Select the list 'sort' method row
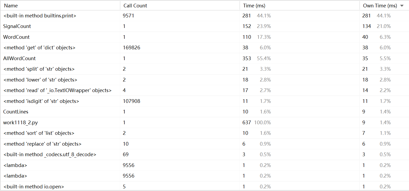This screenshot has width=409, height=191. pyautogui.click(x=39, y=133)
